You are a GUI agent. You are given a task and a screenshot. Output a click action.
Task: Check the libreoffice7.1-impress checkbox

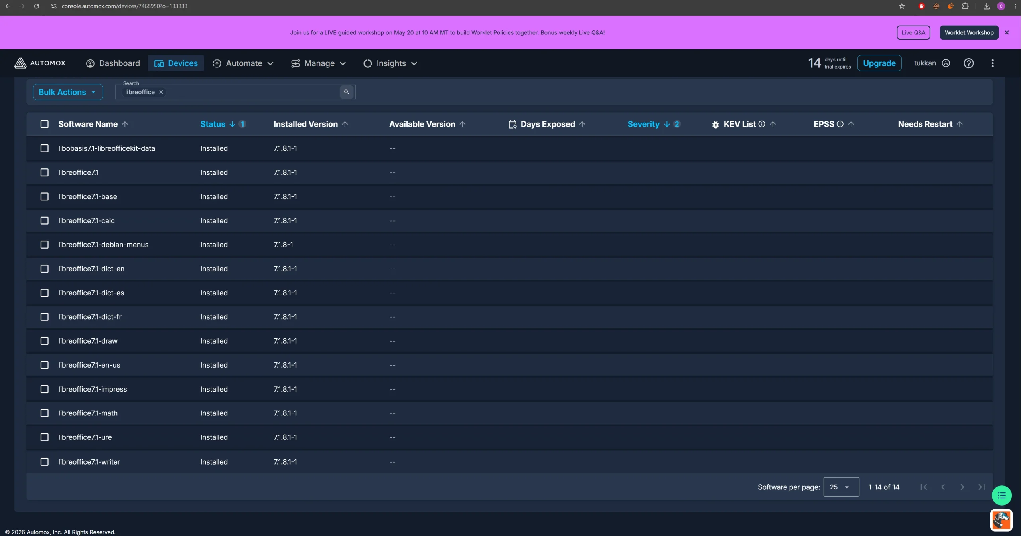(x=45, y=389)
